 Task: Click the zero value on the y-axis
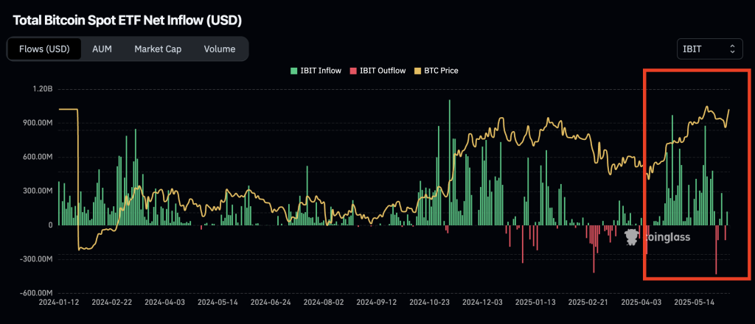(49, 225)
